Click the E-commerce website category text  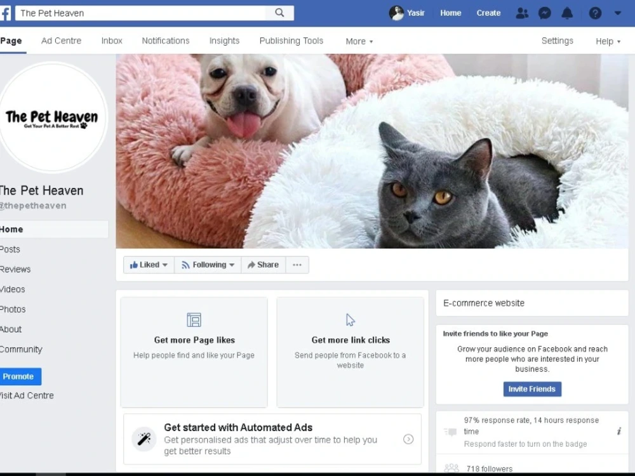[x=484, y=303]
